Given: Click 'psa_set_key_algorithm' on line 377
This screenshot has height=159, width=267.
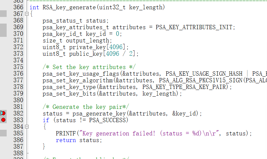Looking at the screenshot, I should tap(78, 80).
